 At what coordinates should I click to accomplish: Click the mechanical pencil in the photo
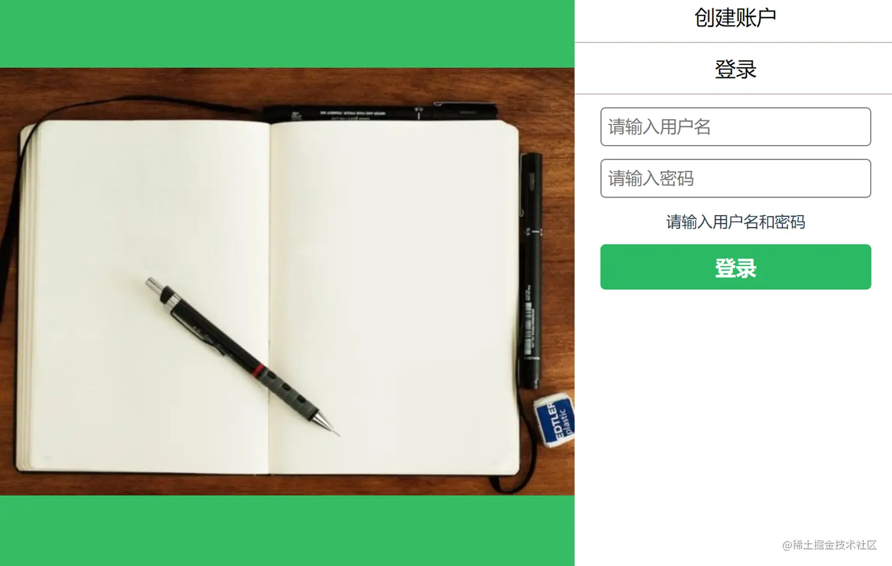(x=242, y=357)
